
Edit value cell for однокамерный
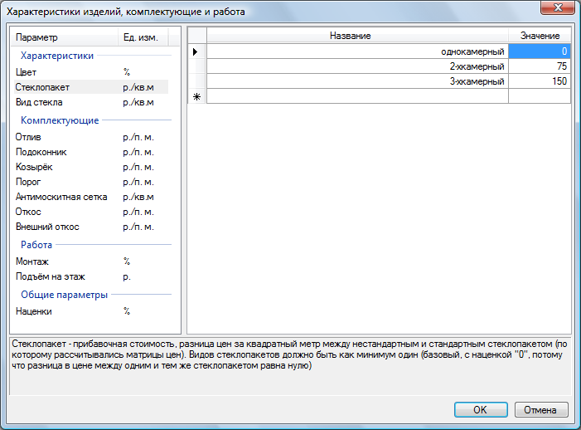540,51
